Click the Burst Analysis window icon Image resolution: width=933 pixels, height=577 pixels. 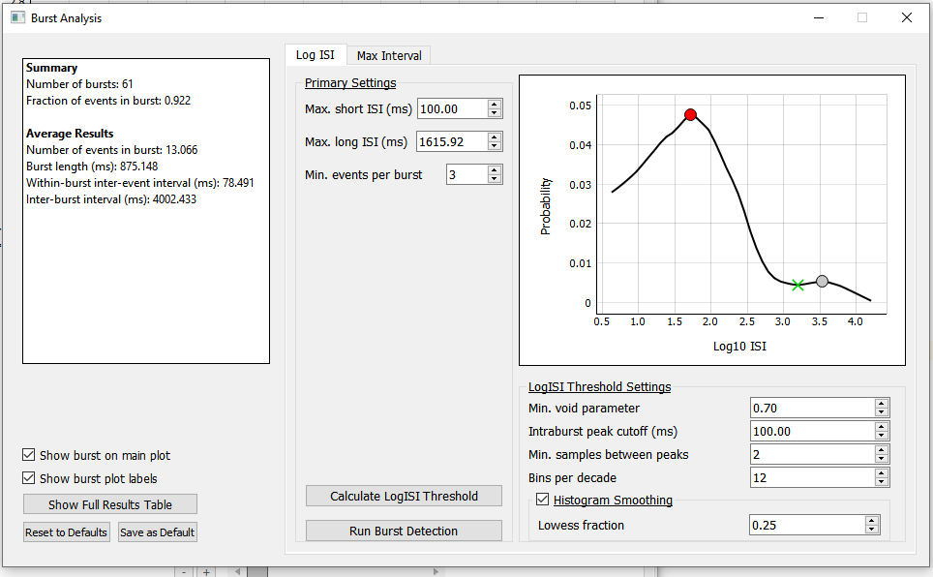click(x=17, y=17)
